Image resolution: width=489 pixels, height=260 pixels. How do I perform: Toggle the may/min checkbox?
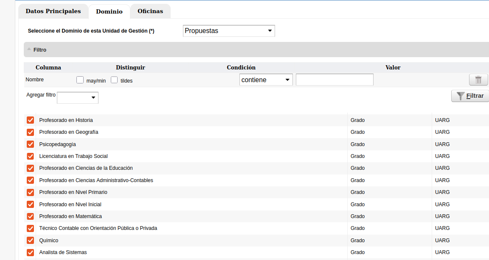tap(80, 80)
